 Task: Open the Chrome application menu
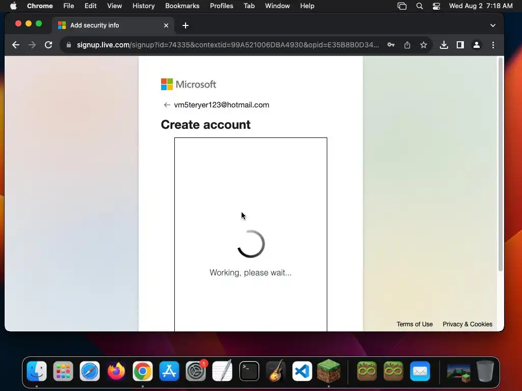pyautogui.click(x=40, y=6)
